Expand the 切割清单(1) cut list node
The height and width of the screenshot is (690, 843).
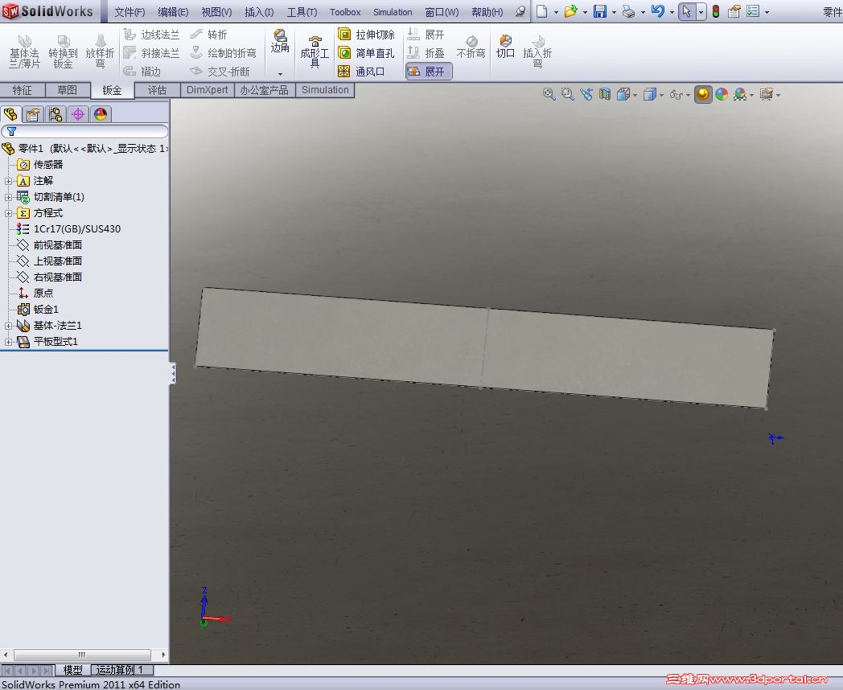[x=8, y=197]
